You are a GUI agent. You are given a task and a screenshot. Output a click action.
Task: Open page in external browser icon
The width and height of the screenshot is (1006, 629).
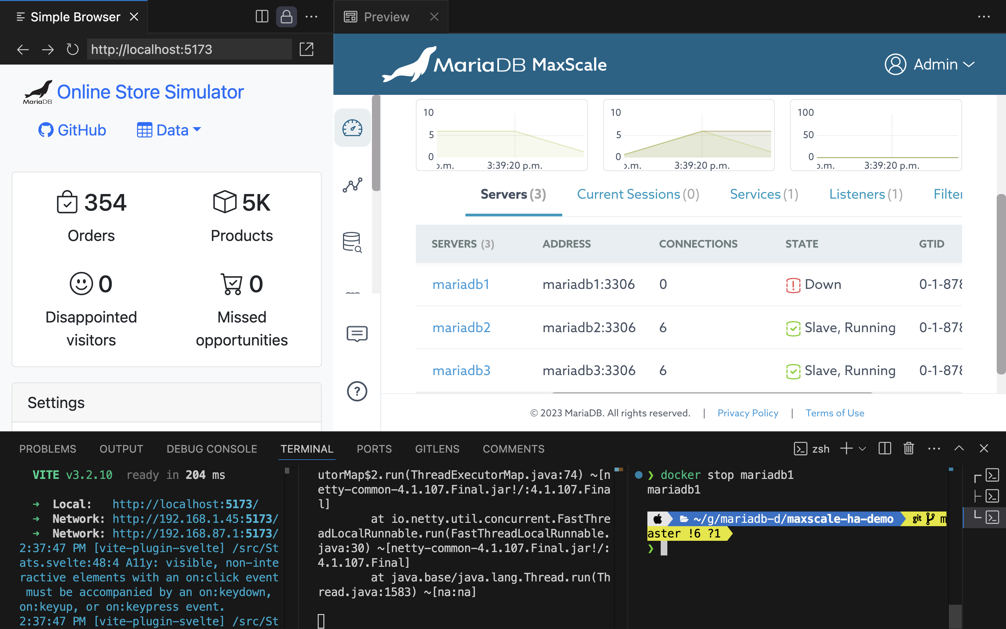coord(307,50)
